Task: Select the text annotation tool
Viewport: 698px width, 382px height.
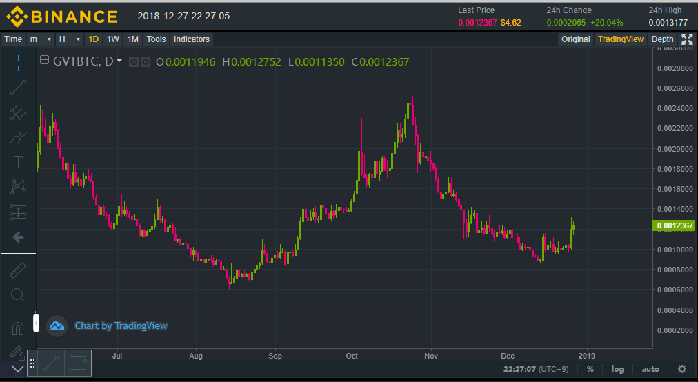Action: pyautogui.click(x=18, y=163)
